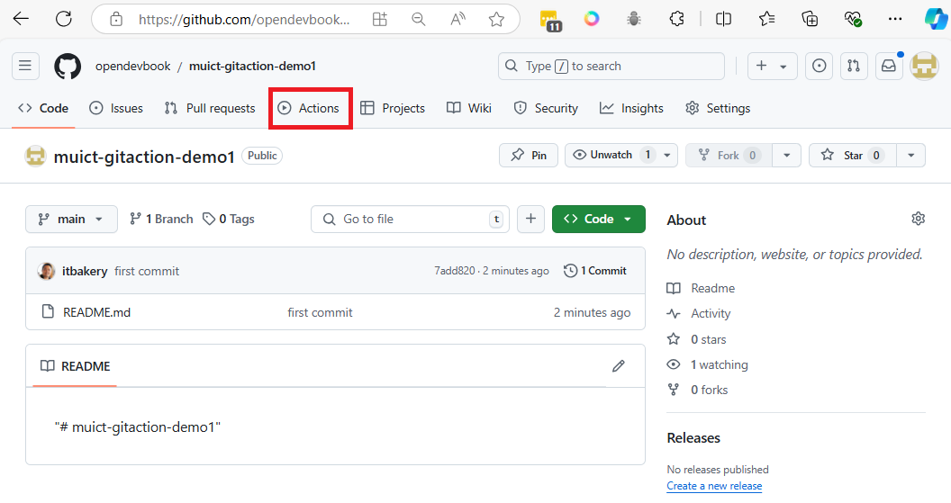Image resolution: width=951 pixels, height=503 pixels.
Task: Click the browser address bar URL
Action: pos(244,20)
